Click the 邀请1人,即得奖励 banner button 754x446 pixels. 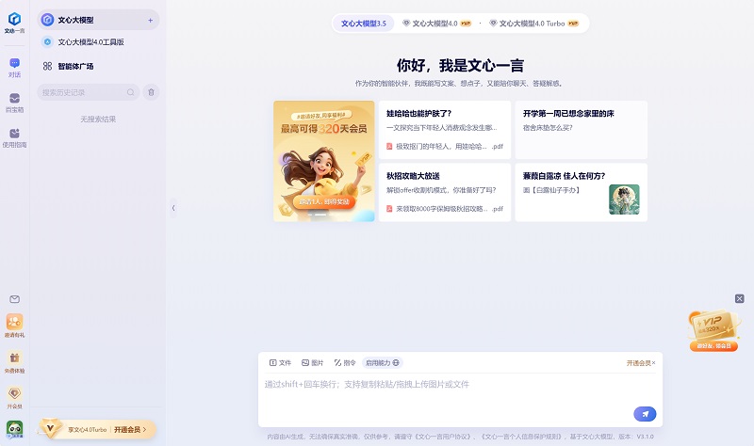[324, 201]
